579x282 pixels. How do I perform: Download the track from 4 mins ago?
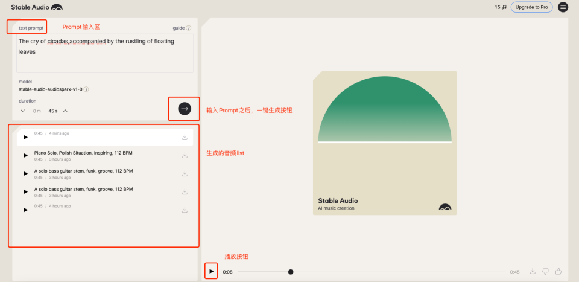pos(185,137)
